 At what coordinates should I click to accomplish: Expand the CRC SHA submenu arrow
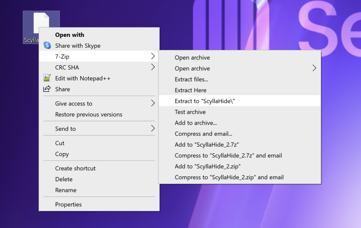(x=153, y=67)
